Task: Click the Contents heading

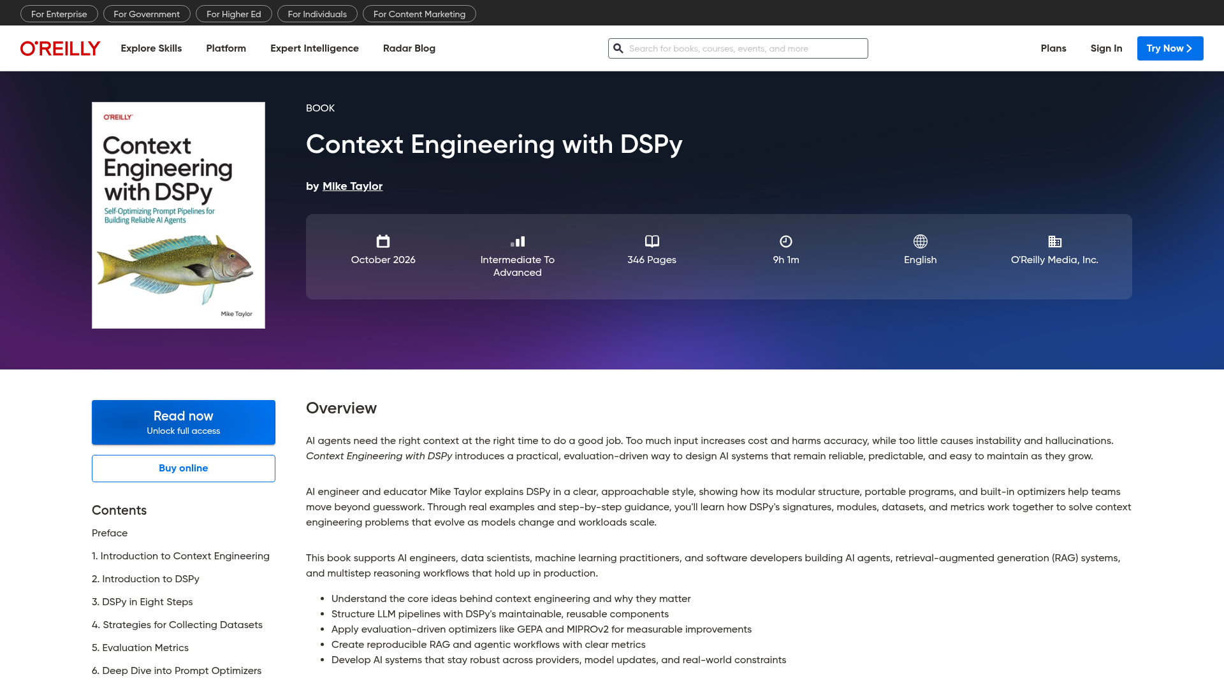Action: pyautogui.click(x=119, y=510)
